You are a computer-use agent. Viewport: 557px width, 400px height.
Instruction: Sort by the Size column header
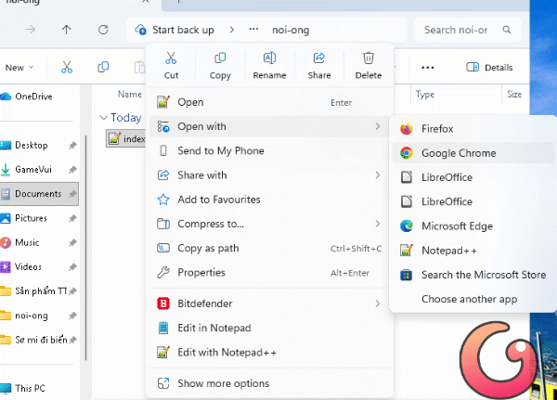click(x=515, y=95)
